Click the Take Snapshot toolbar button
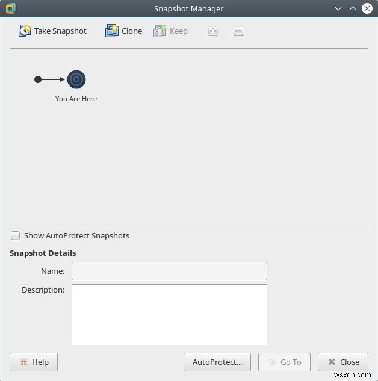 (x=52, y=31)
